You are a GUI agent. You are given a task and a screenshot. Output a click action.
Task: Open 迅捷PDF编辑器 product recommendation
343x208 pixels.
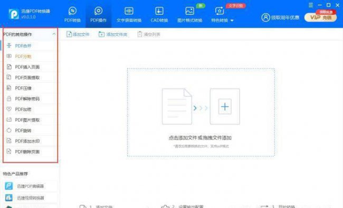[30, 186]
